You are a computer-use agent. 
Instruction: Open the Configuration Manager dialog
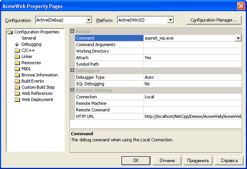coord(213,20)
